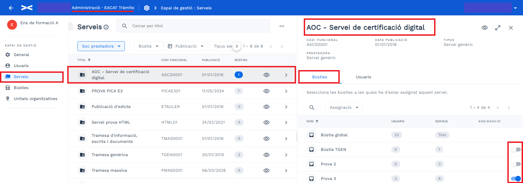Open the Assignació filter dropdown
Viewport: 523px width, 183px height.
pyautogui.click(x=344, y=107)
